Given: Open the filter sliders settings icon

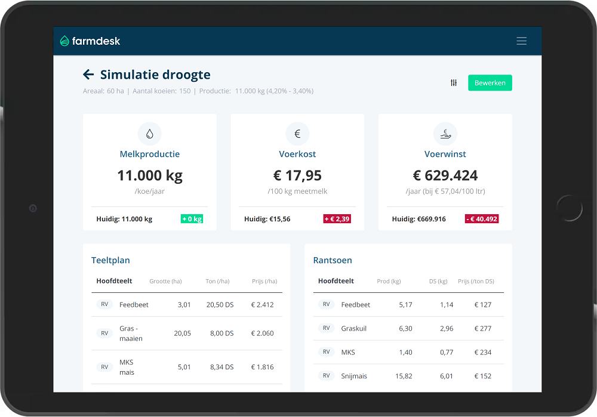Looking at the screenshot, I should (454, 83).
